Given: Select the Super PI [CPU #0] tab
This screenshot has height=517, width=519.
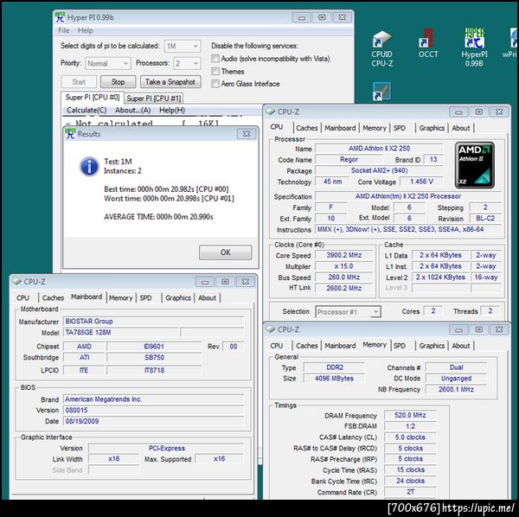Looking at the screenshot, I should tap(93, 97).
